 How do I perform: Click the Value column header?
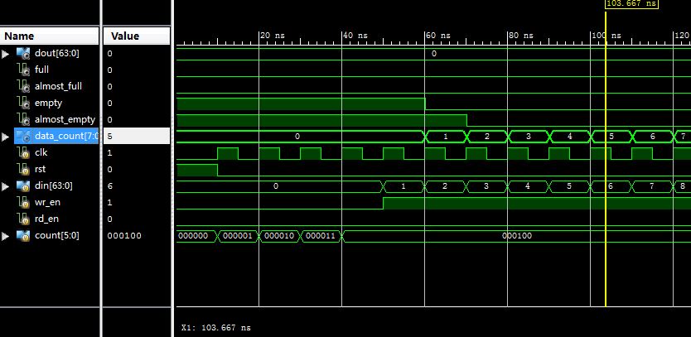point(137,36)
